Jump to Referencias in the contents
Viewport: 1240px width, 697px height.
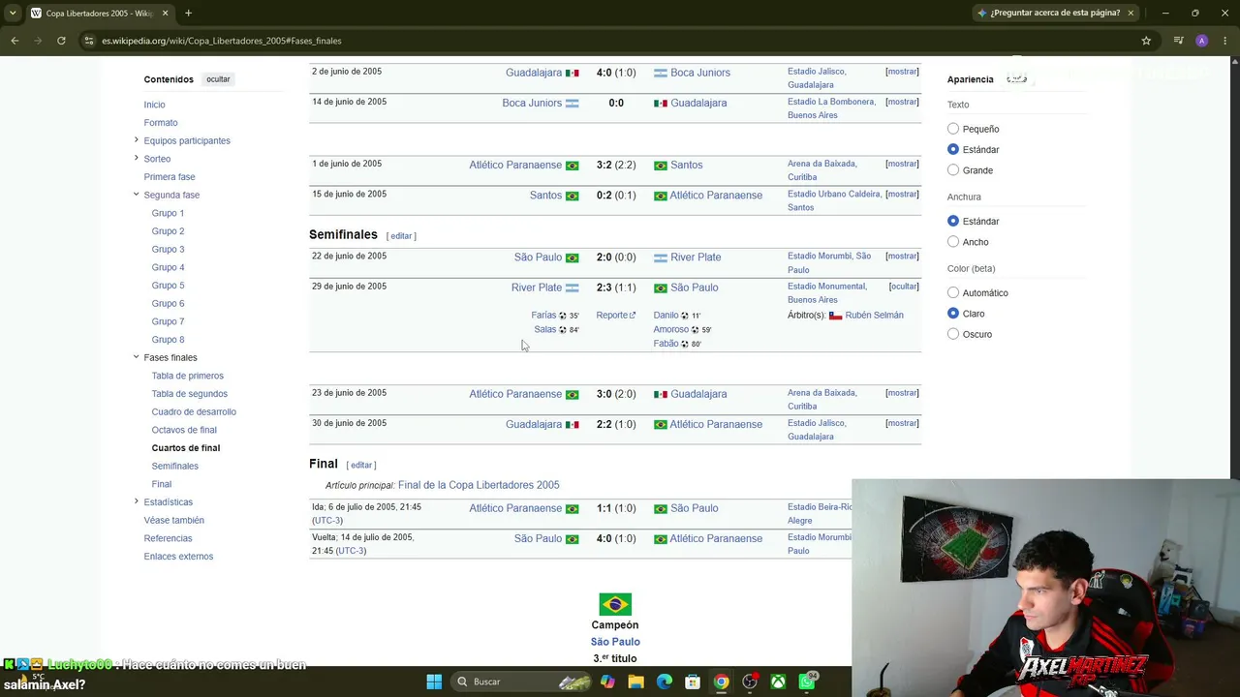[168, 538]
